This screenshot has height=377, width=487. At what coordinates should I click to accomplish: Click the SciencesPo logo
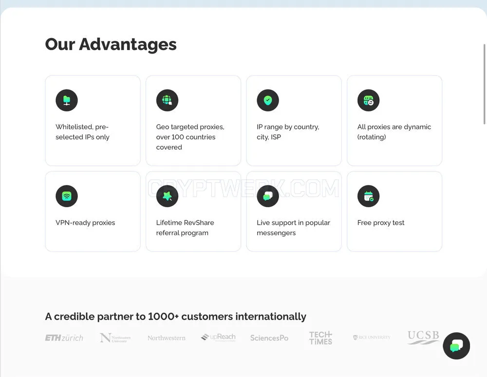[269, 338]
